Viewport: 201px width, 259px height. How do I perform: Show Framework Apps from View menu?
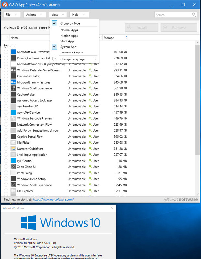71,52
